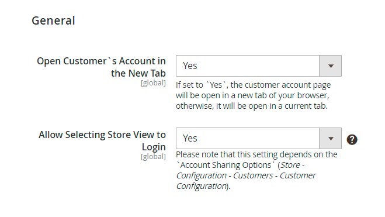385x217 pixels.
Task: Click the Allow Selecting Store View to Login label
Action: coord(102,140)
